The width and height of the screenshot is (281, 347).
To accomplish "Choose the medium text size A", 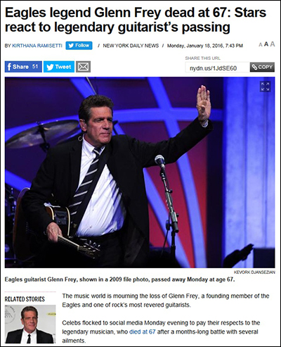I will pos(266,44).
